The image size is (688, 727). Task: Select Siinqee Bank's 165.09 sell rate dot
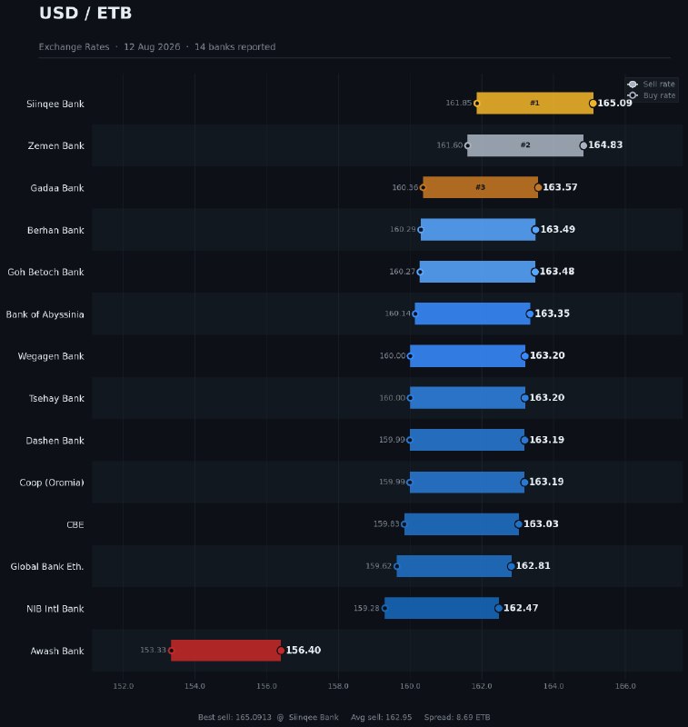coord(593,104)
